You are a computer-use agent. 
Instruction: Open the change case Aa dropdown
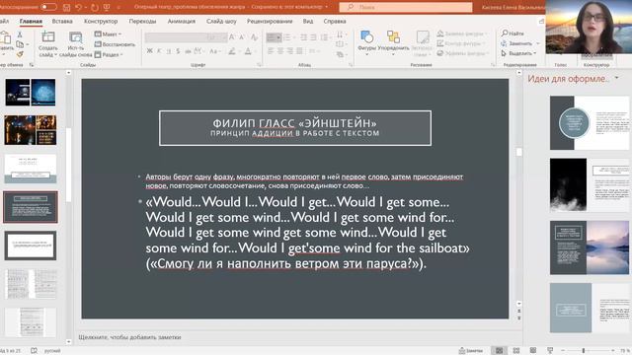[x=214, y=51]
